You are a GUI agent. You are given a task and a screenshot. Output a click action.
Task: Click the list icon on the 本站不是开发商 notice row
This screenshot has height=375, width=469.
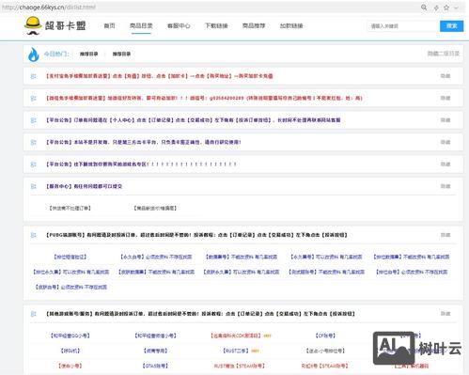[x=33, y=142]
